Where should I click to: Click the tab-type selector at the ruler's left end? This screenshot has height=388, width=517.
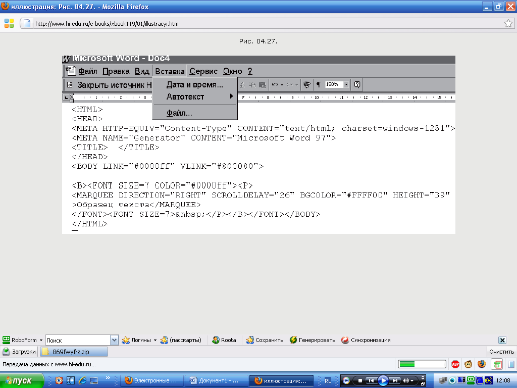[66, 98]
